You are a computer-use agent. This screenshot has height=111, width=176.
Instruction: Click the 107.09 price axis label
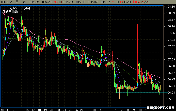[x=170, y=59]
